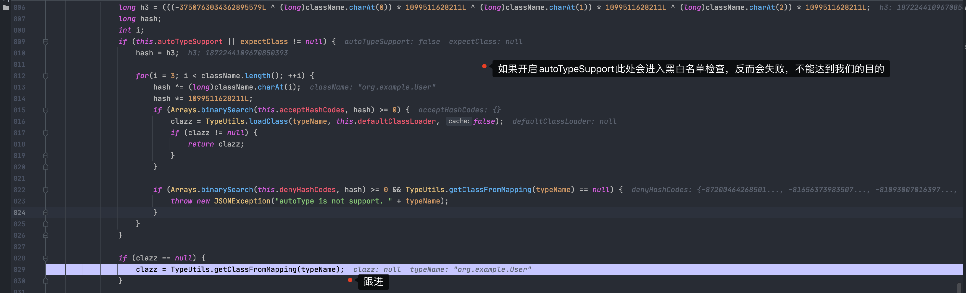Collapse the acceptHashCodes if block at line 815
The width and height of the screenshot is (966, 293).
click(x=45, y=110)
